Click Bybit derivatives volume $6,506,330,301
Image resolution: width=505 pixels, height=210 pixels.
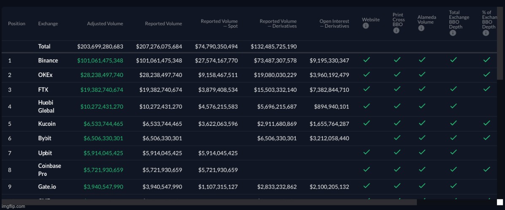point(277,138)
